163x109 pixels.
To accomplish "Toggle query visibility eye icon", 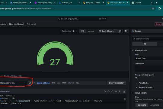I will (x=116, y=91).
